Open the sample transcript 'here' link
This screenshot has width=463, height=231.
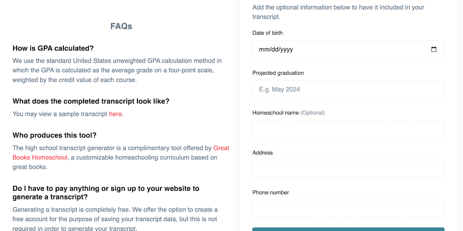click(115, 114)
